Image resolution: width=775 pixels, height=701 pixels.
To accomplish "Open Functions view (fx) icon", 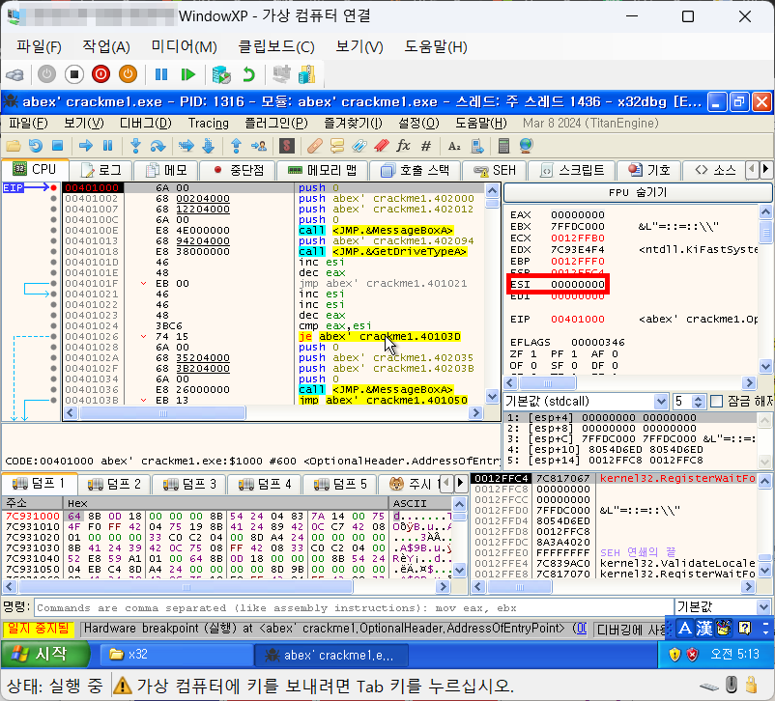I will [x=403, y=146].
